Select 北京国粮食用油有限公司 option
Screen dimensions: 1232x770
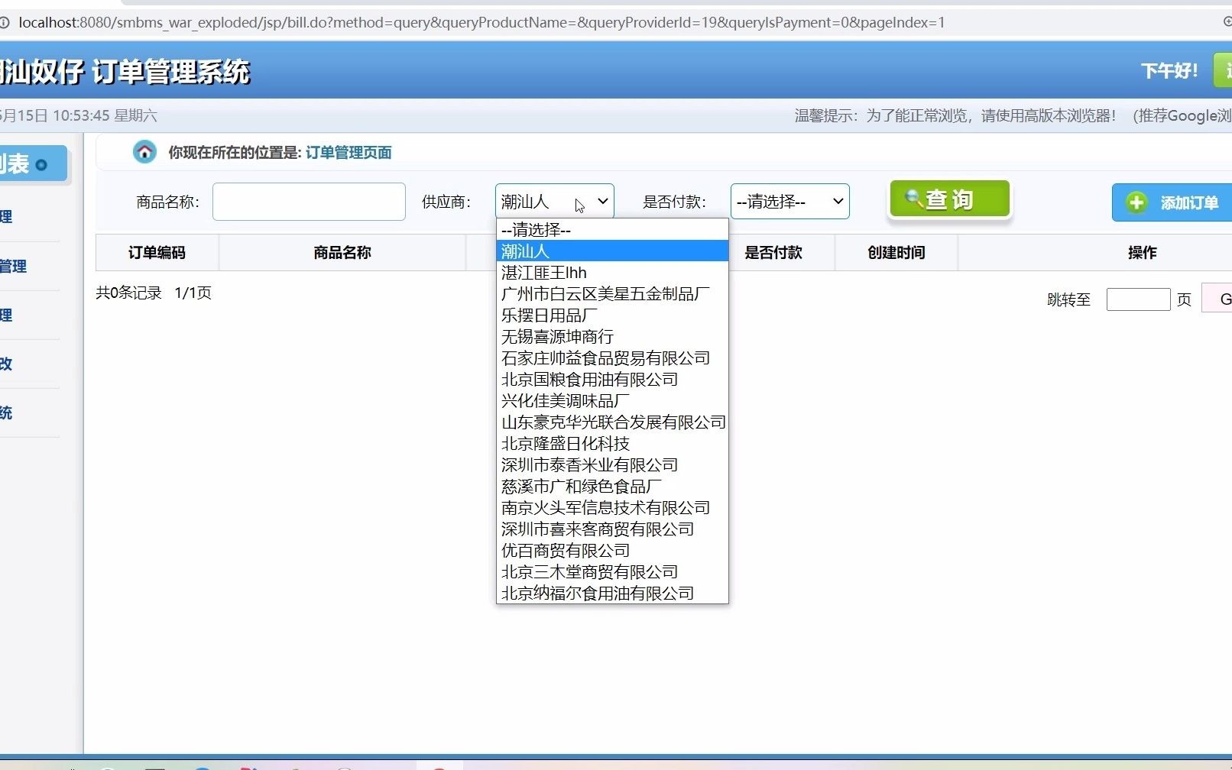(612, 379)
